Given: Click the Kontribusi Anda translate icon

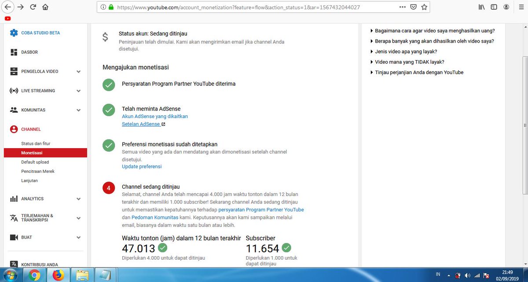Looking at the screenshot, I should tap(14, 264).
